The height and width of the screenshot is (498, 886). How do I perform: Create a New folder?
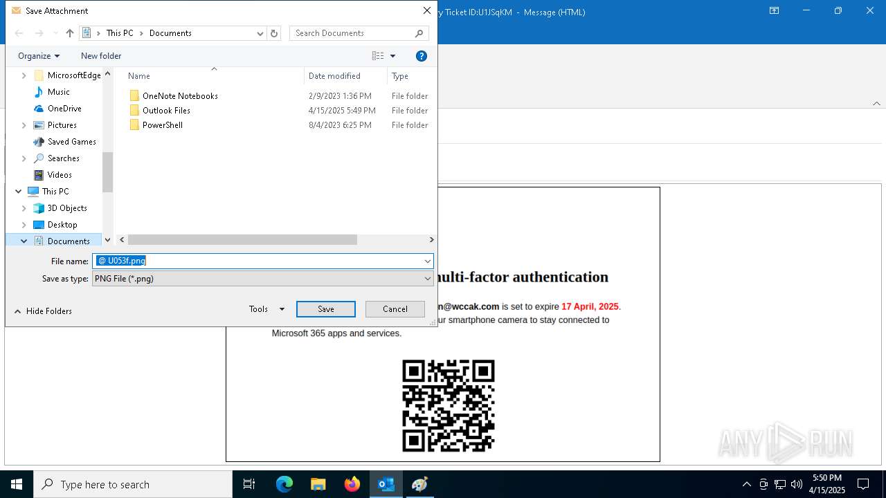tap(101, 56)
